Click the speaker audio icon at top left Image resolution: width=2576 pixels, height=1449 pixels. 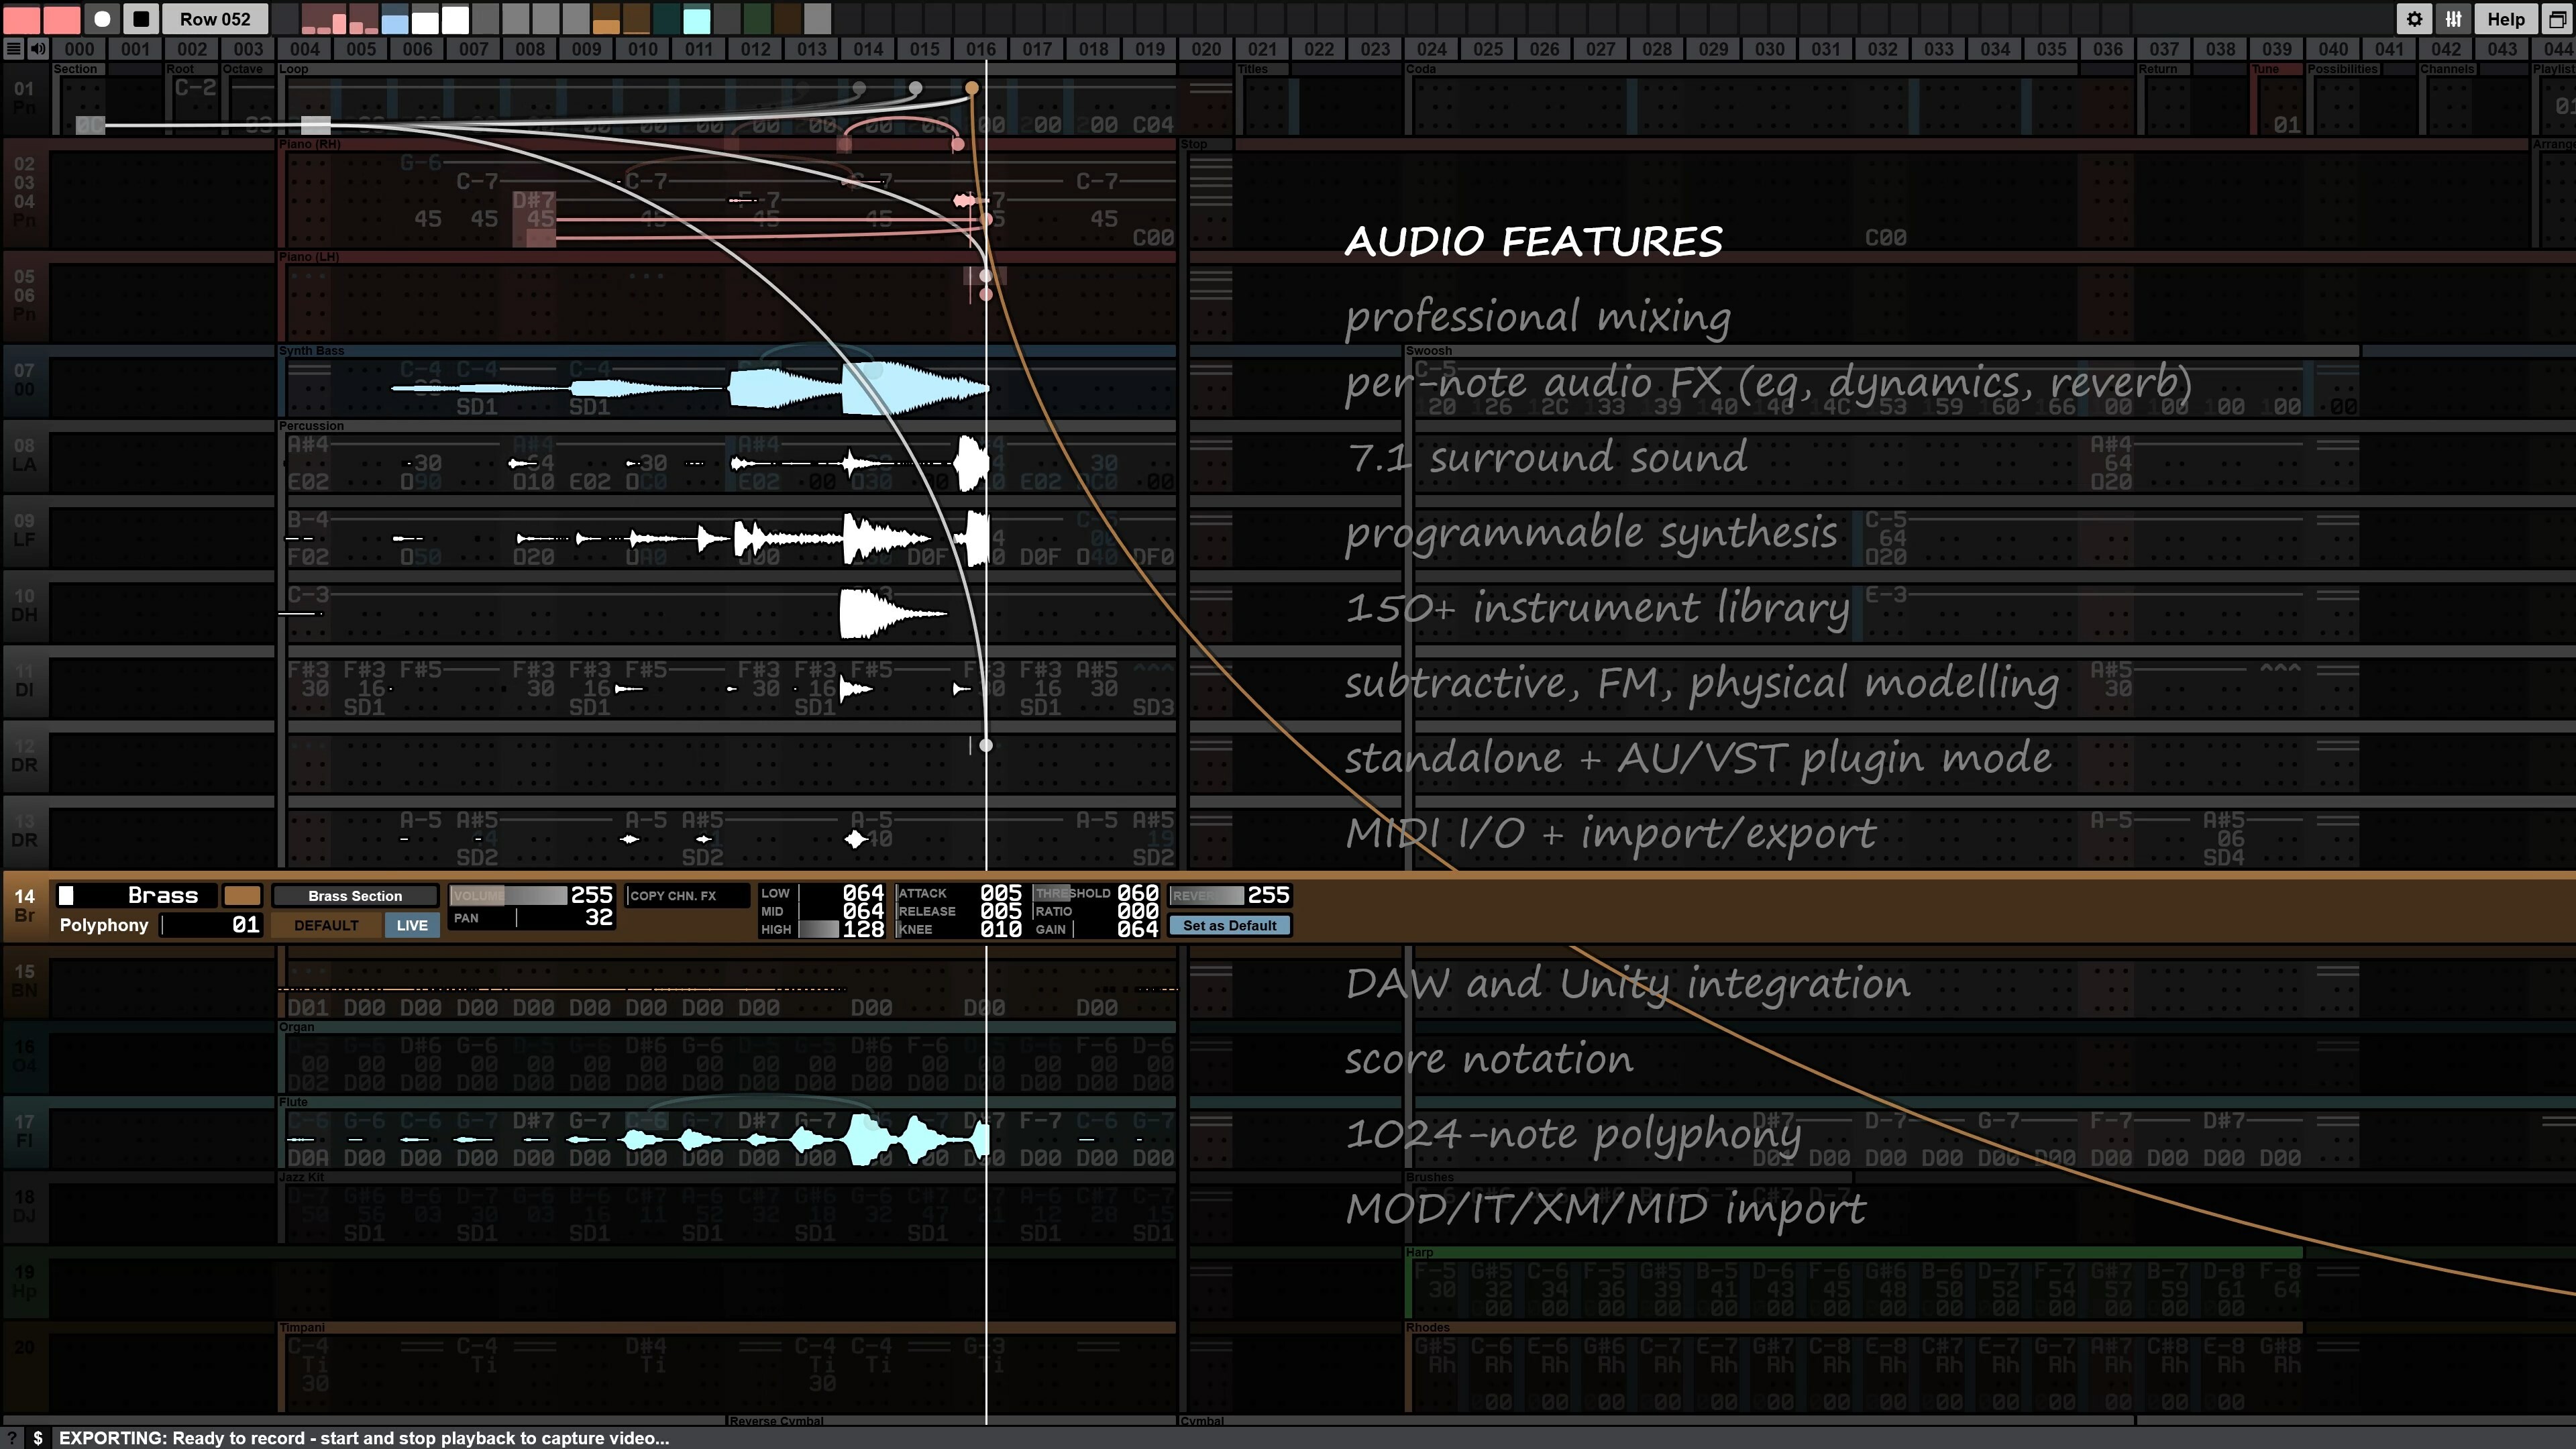[37, 49]
